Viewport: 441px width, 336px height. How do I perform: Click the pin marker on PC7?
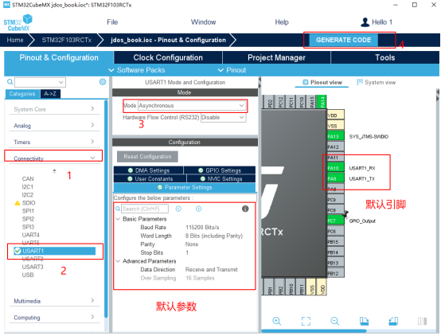pos(345,214)
